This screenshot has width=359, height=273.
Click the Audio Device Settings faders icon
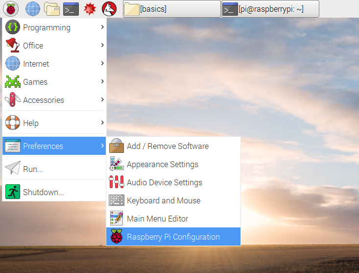[117, 182]
